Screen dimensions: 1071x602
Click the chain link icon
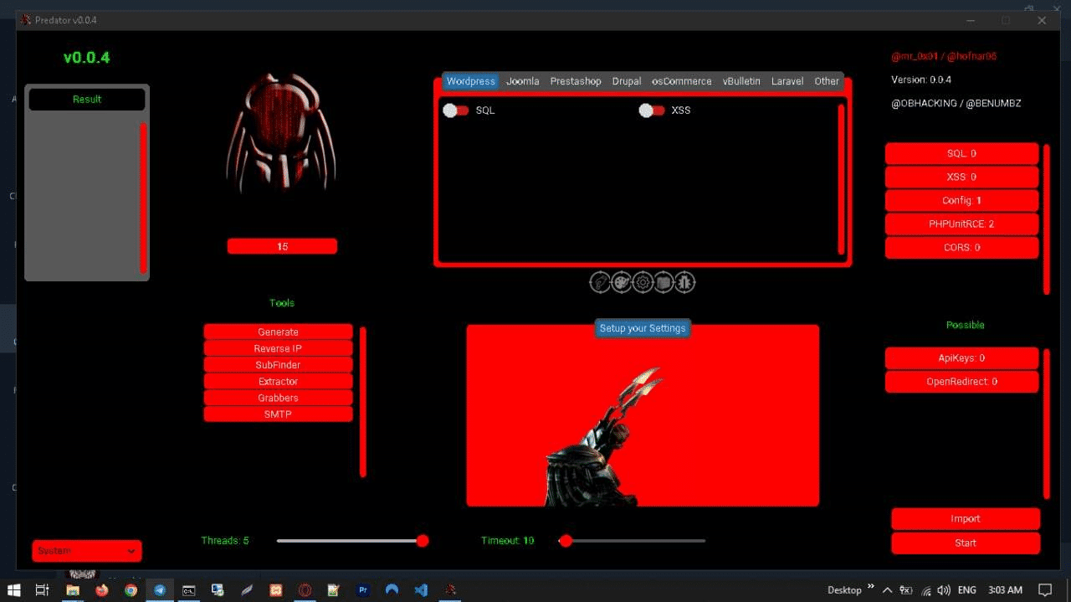tap(600, 282)
